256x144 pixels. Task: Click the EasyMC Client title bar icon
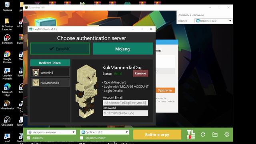(31, 29)
